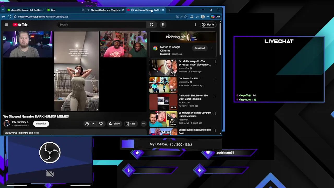This screenshot has height=188, width=334.
Task: Reload the page with the refresh icon
Action: point(9,16)
